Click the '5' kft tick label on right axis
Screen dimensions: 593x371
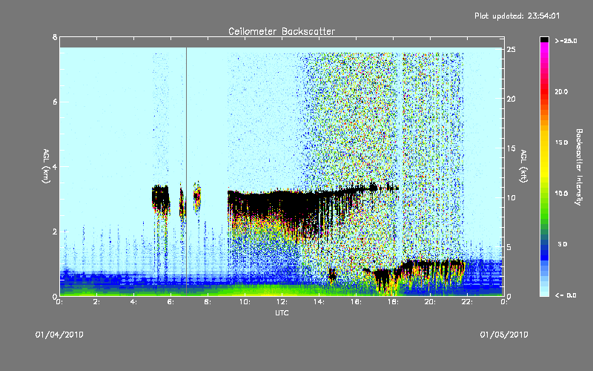[509, 247]
